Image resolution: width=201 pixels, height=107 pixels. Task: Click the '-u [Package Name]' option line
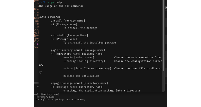(64, 39)
